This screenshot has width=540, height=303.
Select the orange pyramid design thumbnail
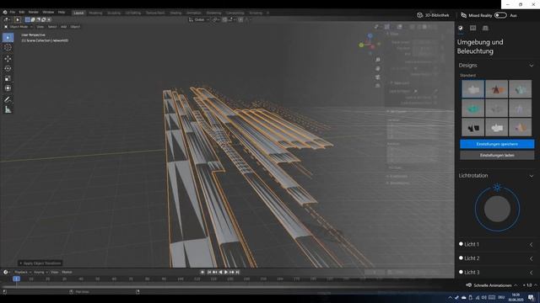pos(497,89)
